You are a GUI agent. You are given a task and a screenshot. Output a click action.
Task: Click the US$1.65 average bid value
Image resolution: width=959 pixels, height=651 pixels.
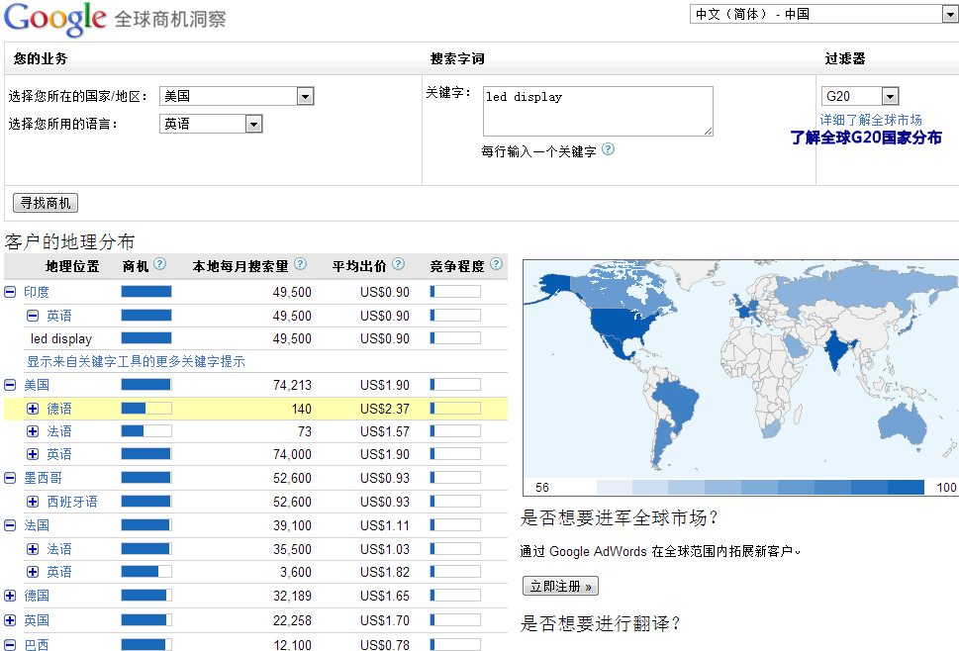point(385,596)
